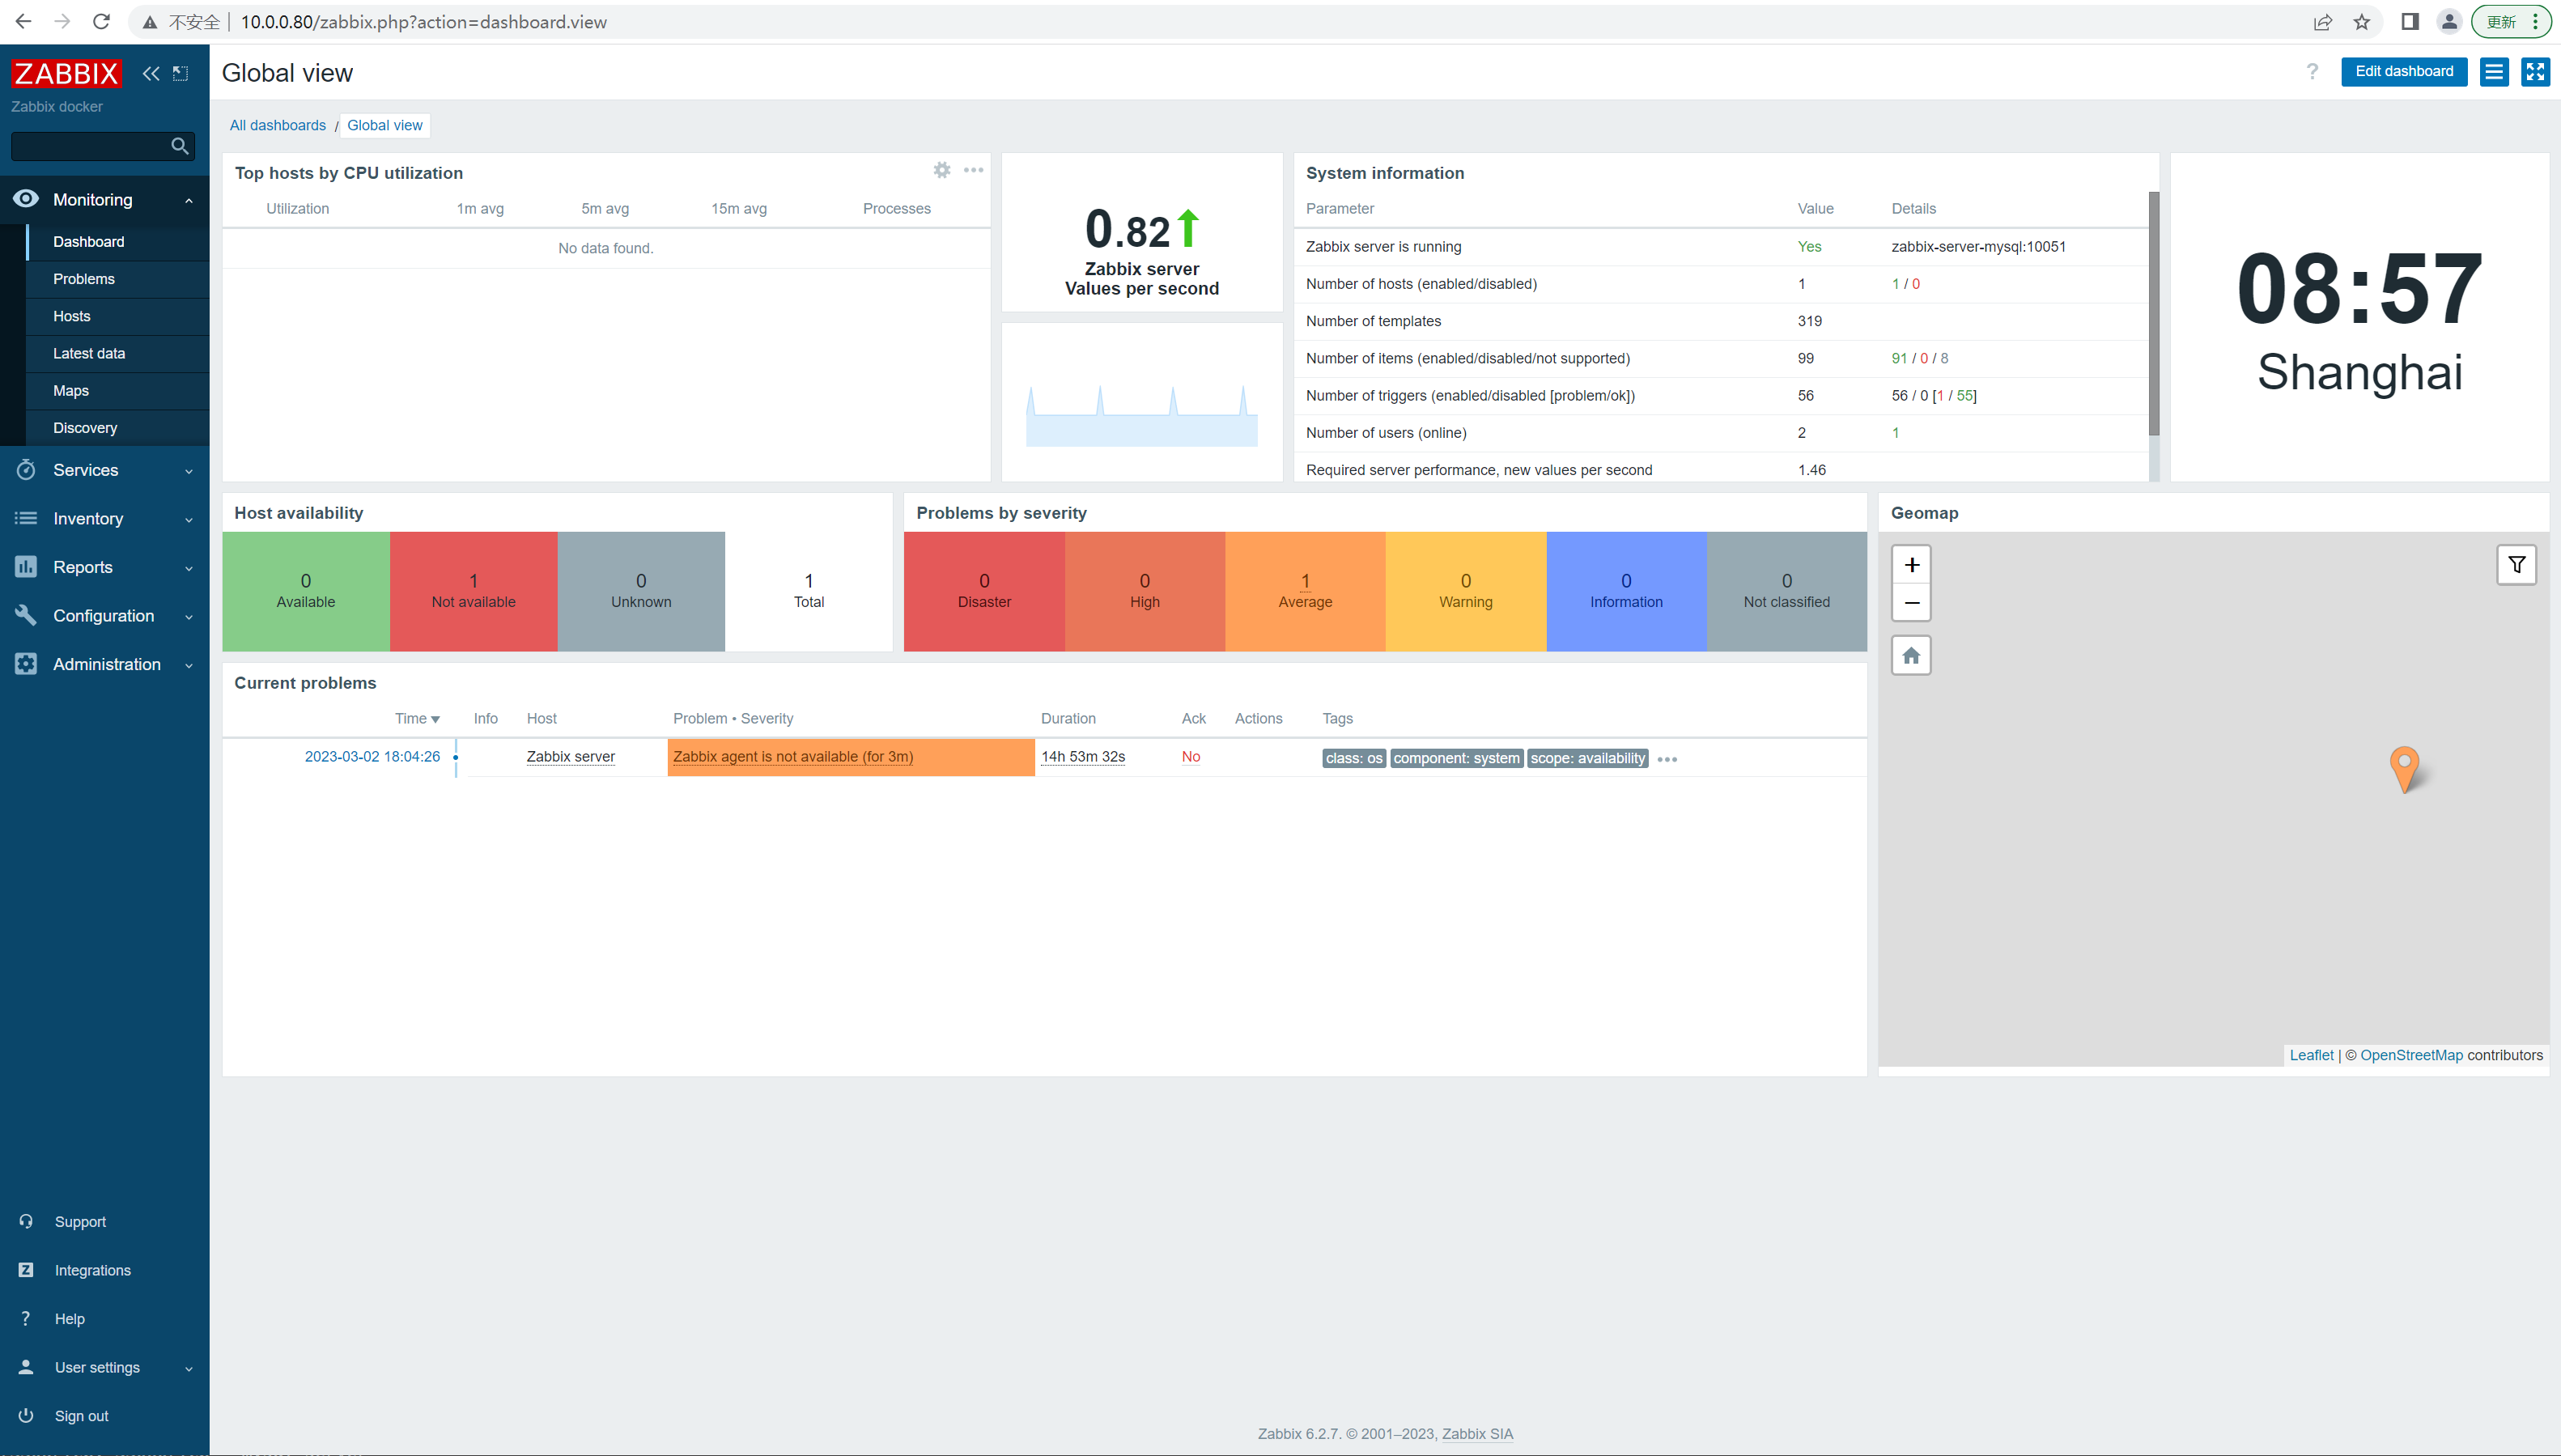Click the Support headset icon
The width and height of the screenshot is (2561, 1456).
click(26, 1221)
